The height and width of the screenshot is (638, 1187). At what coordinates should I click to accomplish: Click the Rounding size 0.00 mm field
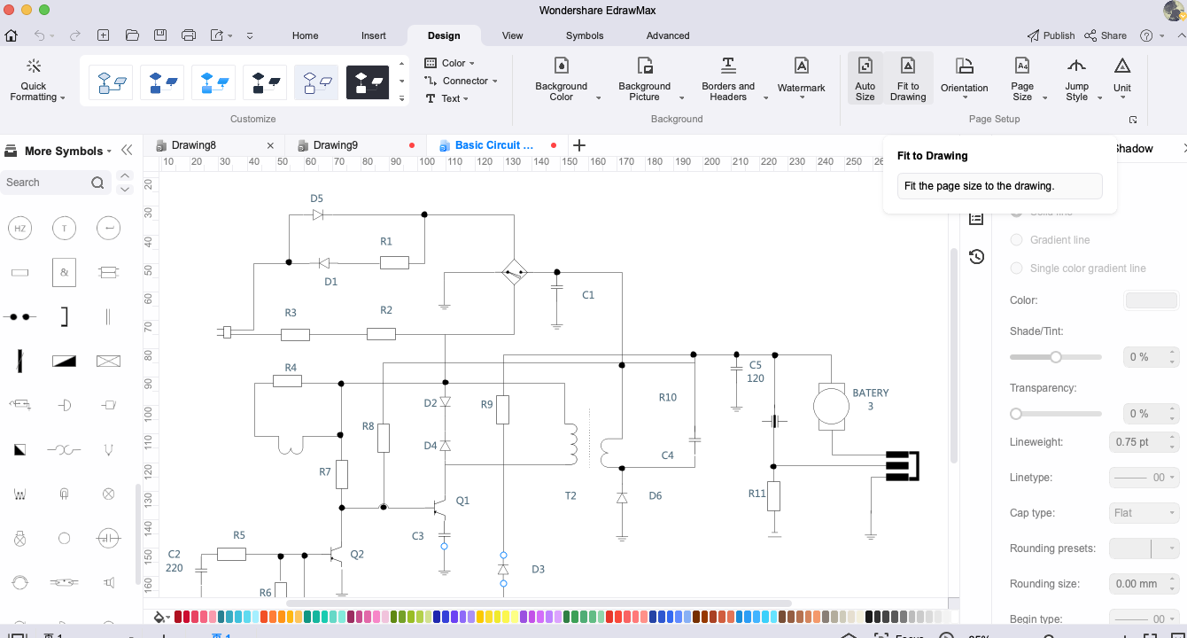click(1144, 584)
